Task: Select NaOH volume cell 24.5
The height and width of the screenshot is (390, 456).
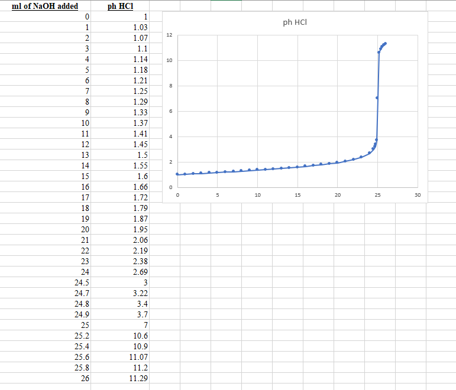Action: 45,282
